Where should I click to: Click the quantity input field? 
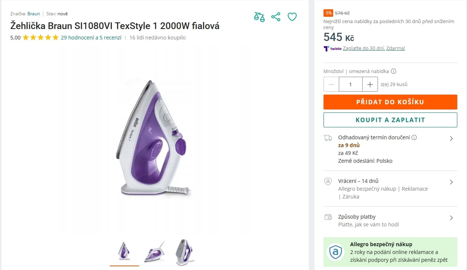click(x=350, y=85)
